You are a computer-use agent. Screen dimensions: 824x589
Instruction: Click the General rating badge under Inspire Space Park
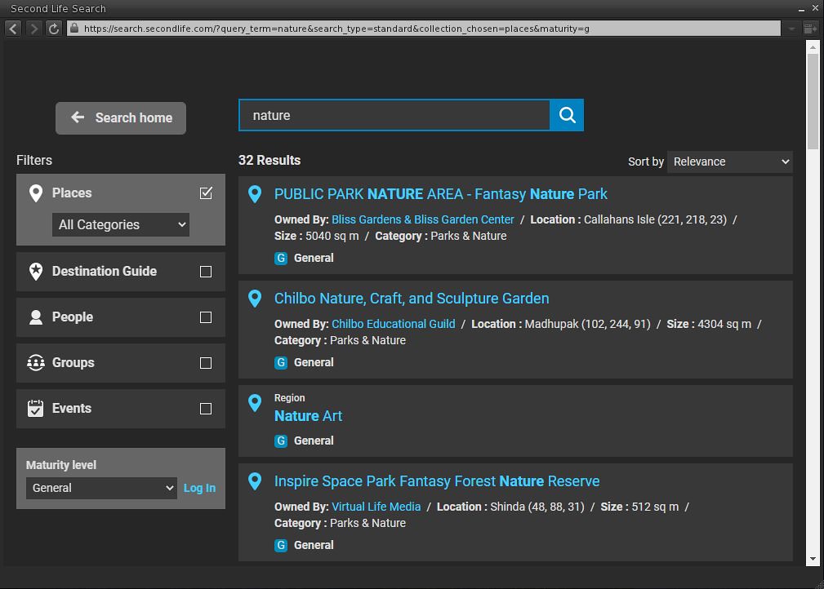pos(281,545)
